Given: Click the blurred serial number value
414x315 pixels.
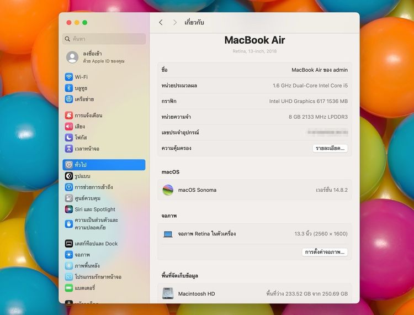Looking at the screenshot, I should 328,132.
